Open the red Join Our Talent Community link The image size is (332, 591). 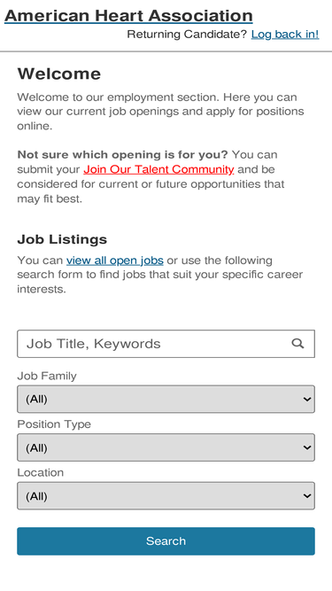pyautogui.click(x=158, y=169)
